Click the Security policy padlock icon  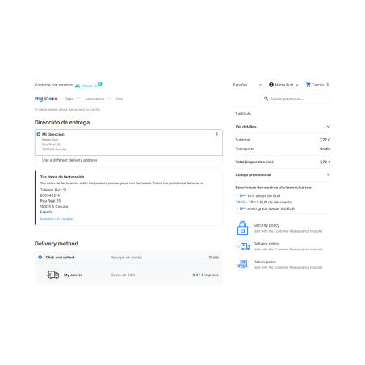click(x=242, y=228)
